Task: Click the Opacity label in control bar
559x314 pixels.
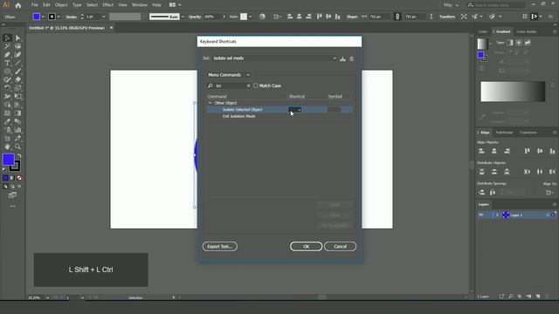Action: pos(195,17)
